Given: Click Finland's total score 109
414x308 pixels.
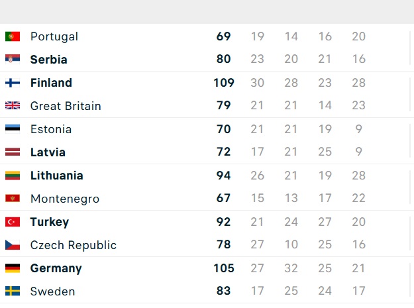Looking at the screenshot, I should click(x=224, y=83).
